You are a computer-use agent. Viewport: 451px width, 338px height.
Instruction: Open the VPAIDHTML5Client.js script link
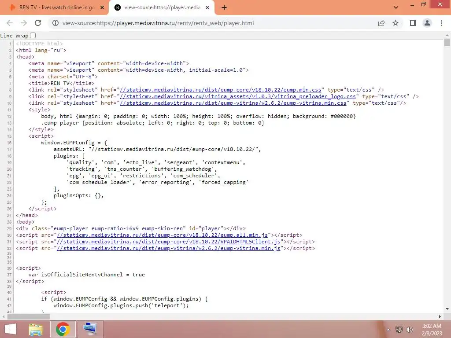tap(169, 242)
